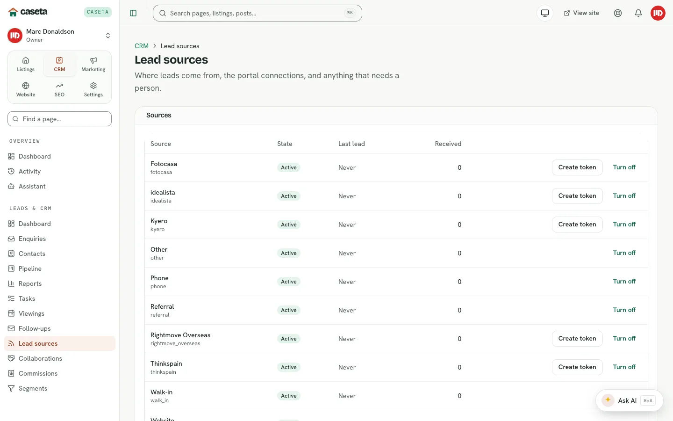
Task: Open the Ask AI assistant
Action: pos(629,400)
